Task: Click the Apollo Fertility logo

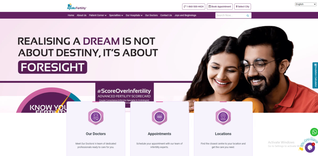Action: 77,7
